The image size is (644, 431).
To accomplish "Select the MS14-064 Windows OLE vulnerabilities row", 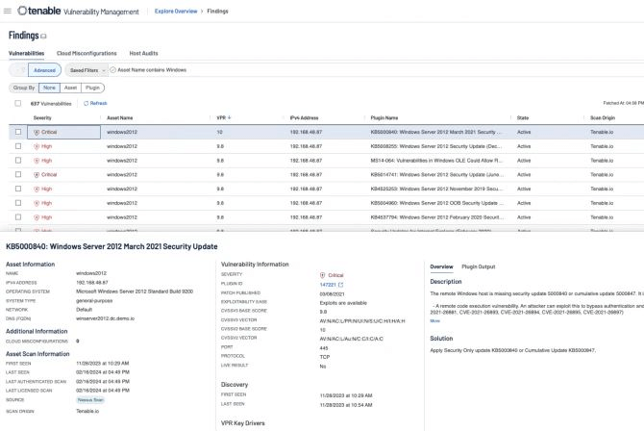I will (x=326, y=161).
